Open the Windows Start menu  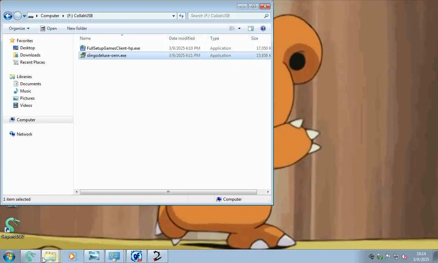point(9,256)
